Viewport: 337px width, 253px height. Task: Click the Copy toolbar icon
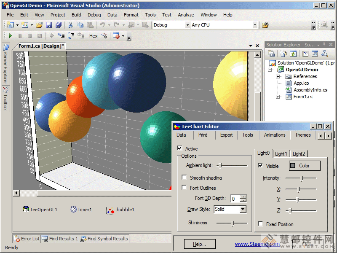pyautogui.click(x=80, y=25)
